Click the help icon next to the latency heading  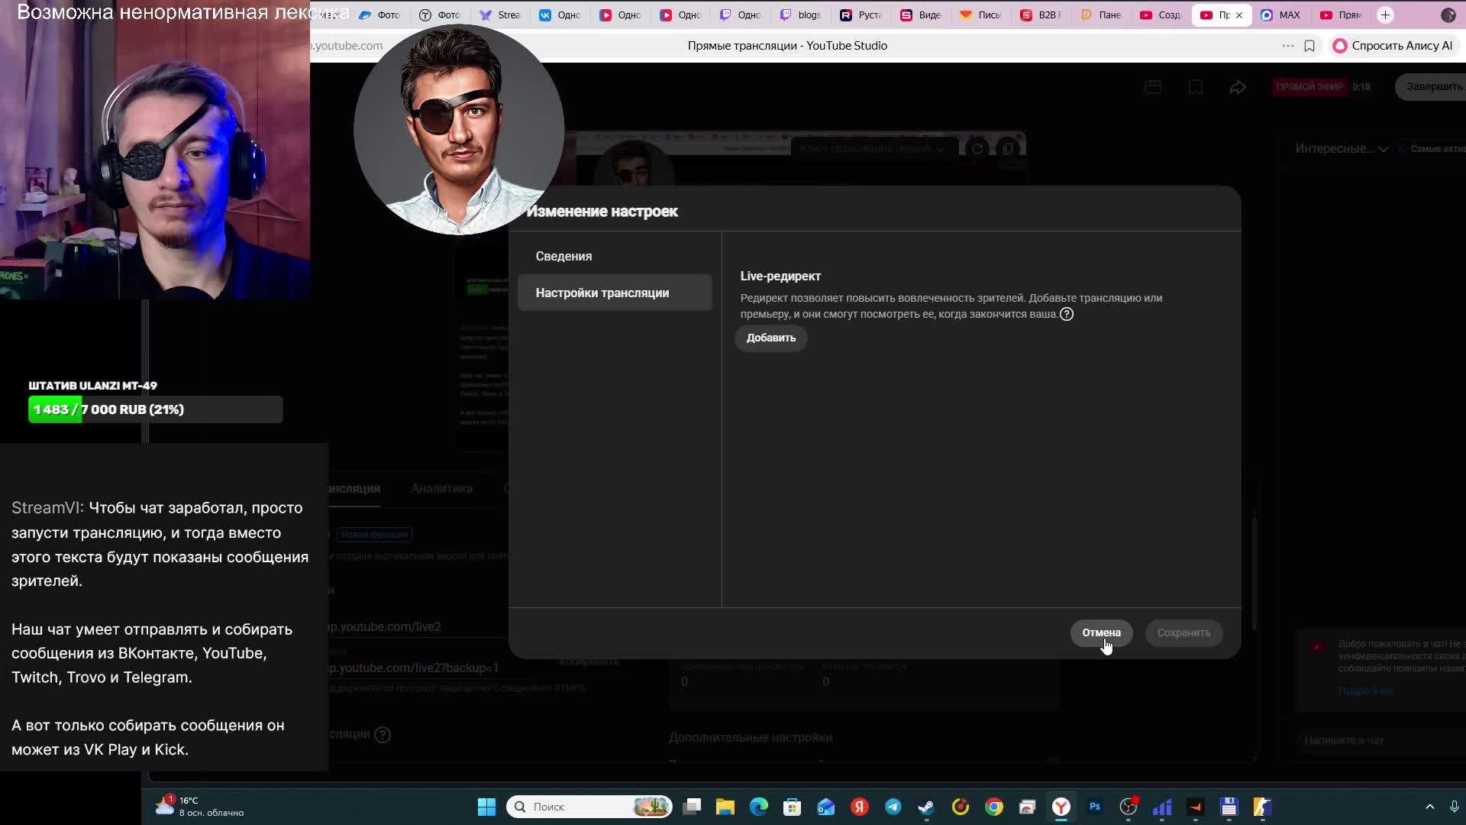pos(383,735)
